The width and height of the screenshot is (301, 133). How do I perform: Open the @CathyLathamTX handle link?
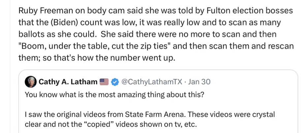coord(153,82)
